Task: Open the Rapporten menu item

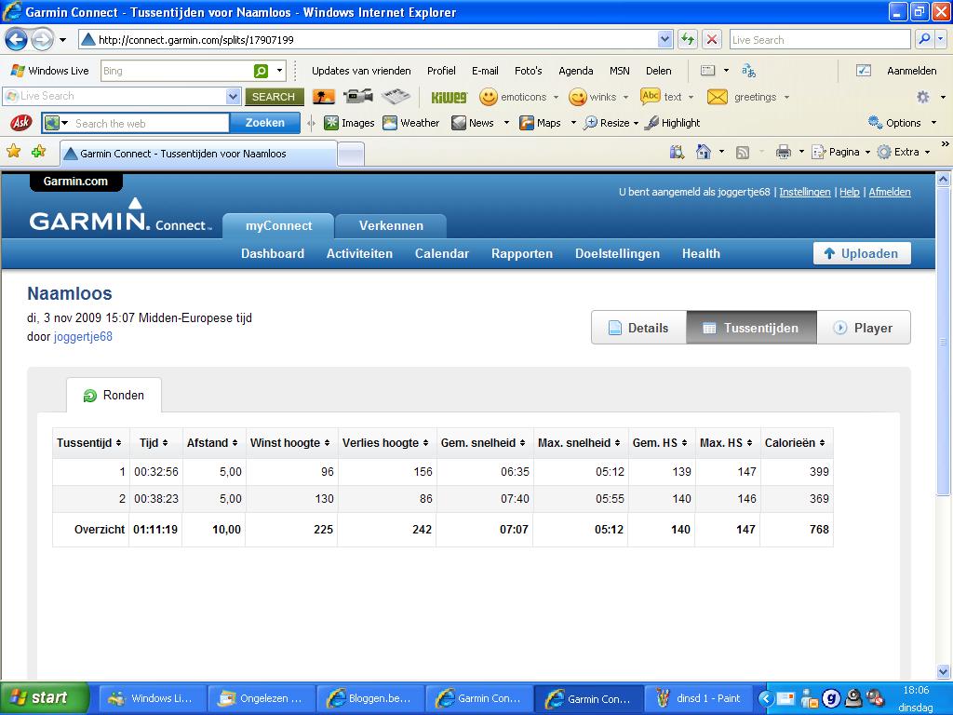Action: pyautogui.click(x=522, y=253)
